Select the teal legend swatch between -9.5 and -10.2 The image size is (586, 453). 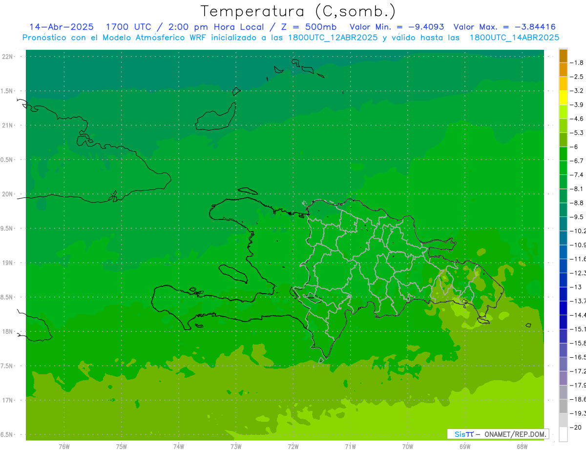(563, 224)
